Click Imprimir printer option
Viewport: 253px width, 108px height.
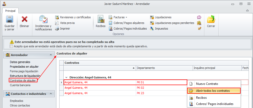(x=62, y=29)
